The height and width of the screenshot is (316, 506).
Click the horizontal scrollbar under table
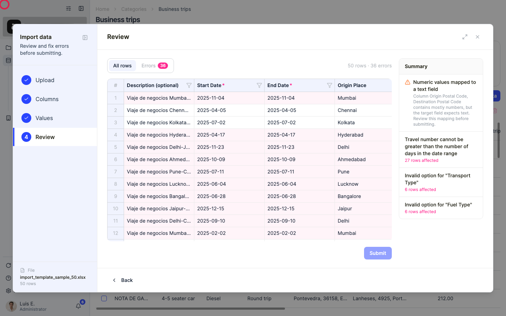pyautogui.click(x=190, y=309)
